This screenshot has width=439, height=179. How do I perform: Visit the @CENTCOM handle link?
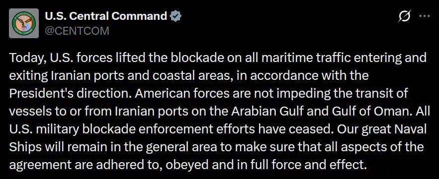[77, 31]
